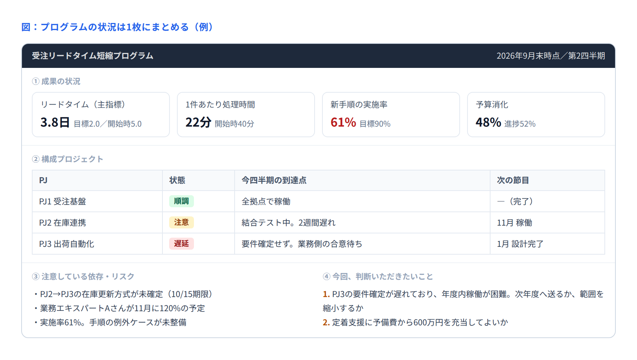Viewport: 637px width, 360px height.
Task: Select the PJ3 出荷自動化 row name
Action: point(67,244)
